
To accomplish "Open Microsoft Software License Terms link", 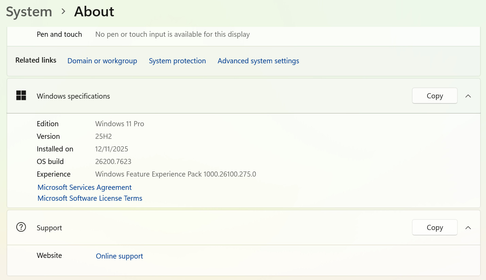I will pyautogui.click(x=90, y=198).
